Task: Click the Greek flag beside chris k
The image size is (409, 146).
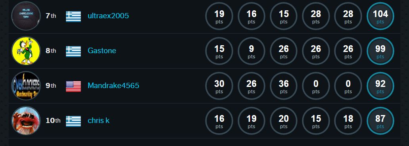Action: click(73, 121)
